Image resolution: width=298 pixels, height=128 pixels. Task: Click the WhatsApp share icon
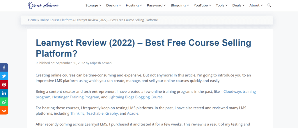pos(4,102)
